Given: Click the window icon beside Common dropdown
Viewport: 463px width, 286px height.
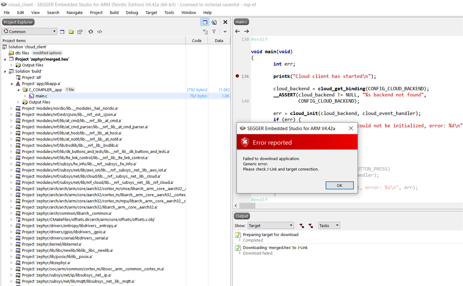Looking at the screenshot, I should coord(62,32).
